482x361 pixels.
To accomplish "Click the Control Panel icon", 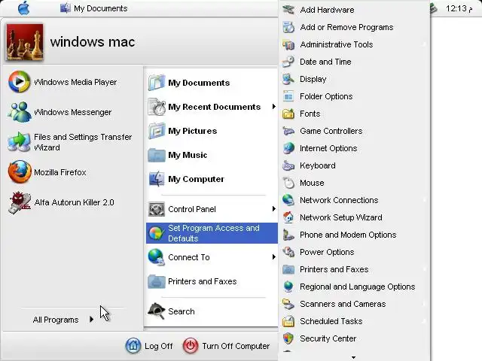I will click(157, 209).
